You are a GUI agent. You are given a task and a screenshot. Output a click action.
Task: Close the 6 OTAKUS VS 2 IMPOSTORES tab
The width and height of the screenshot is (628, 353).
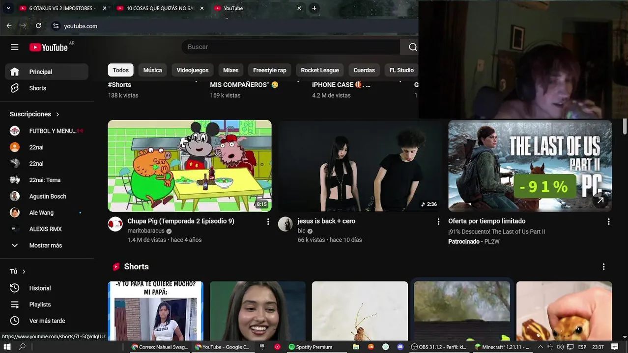[104, 8]
